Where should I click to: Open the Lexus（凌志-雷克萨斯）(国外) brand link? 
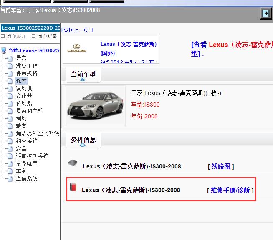tap(129, 49)
